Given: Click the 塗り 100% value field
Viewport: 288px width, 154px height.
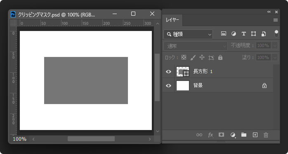Looking at the screenshot, I should tap(263, 57).
